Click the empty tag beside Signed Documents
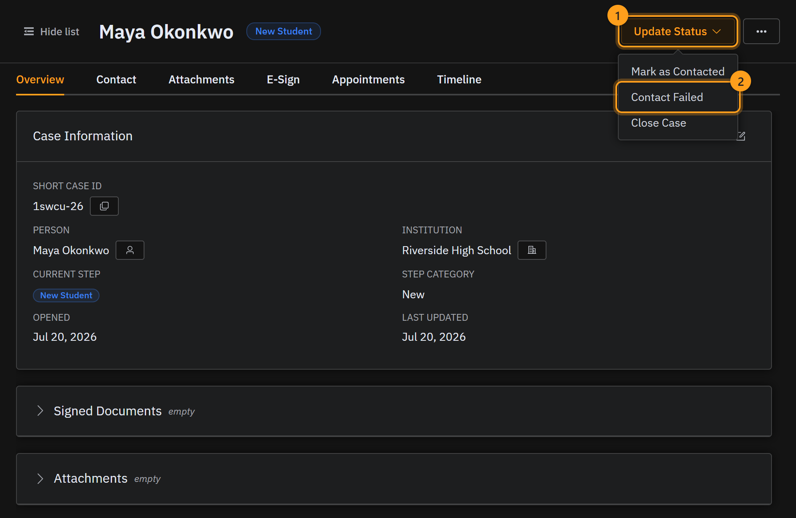Screen dimensions: 796x518 [x=181, y=412]
